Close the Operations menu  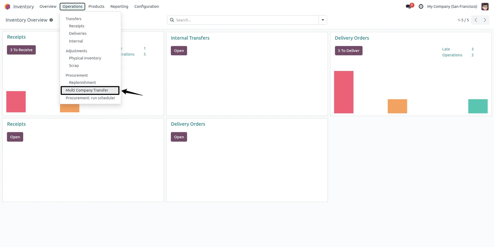click(x=72, y=7)
